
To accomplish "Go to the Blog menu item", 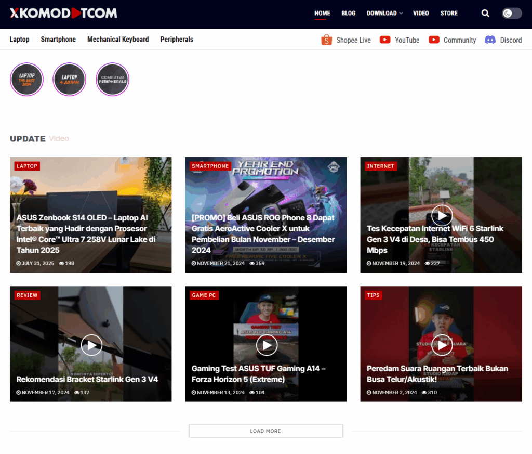I will 348,14.
